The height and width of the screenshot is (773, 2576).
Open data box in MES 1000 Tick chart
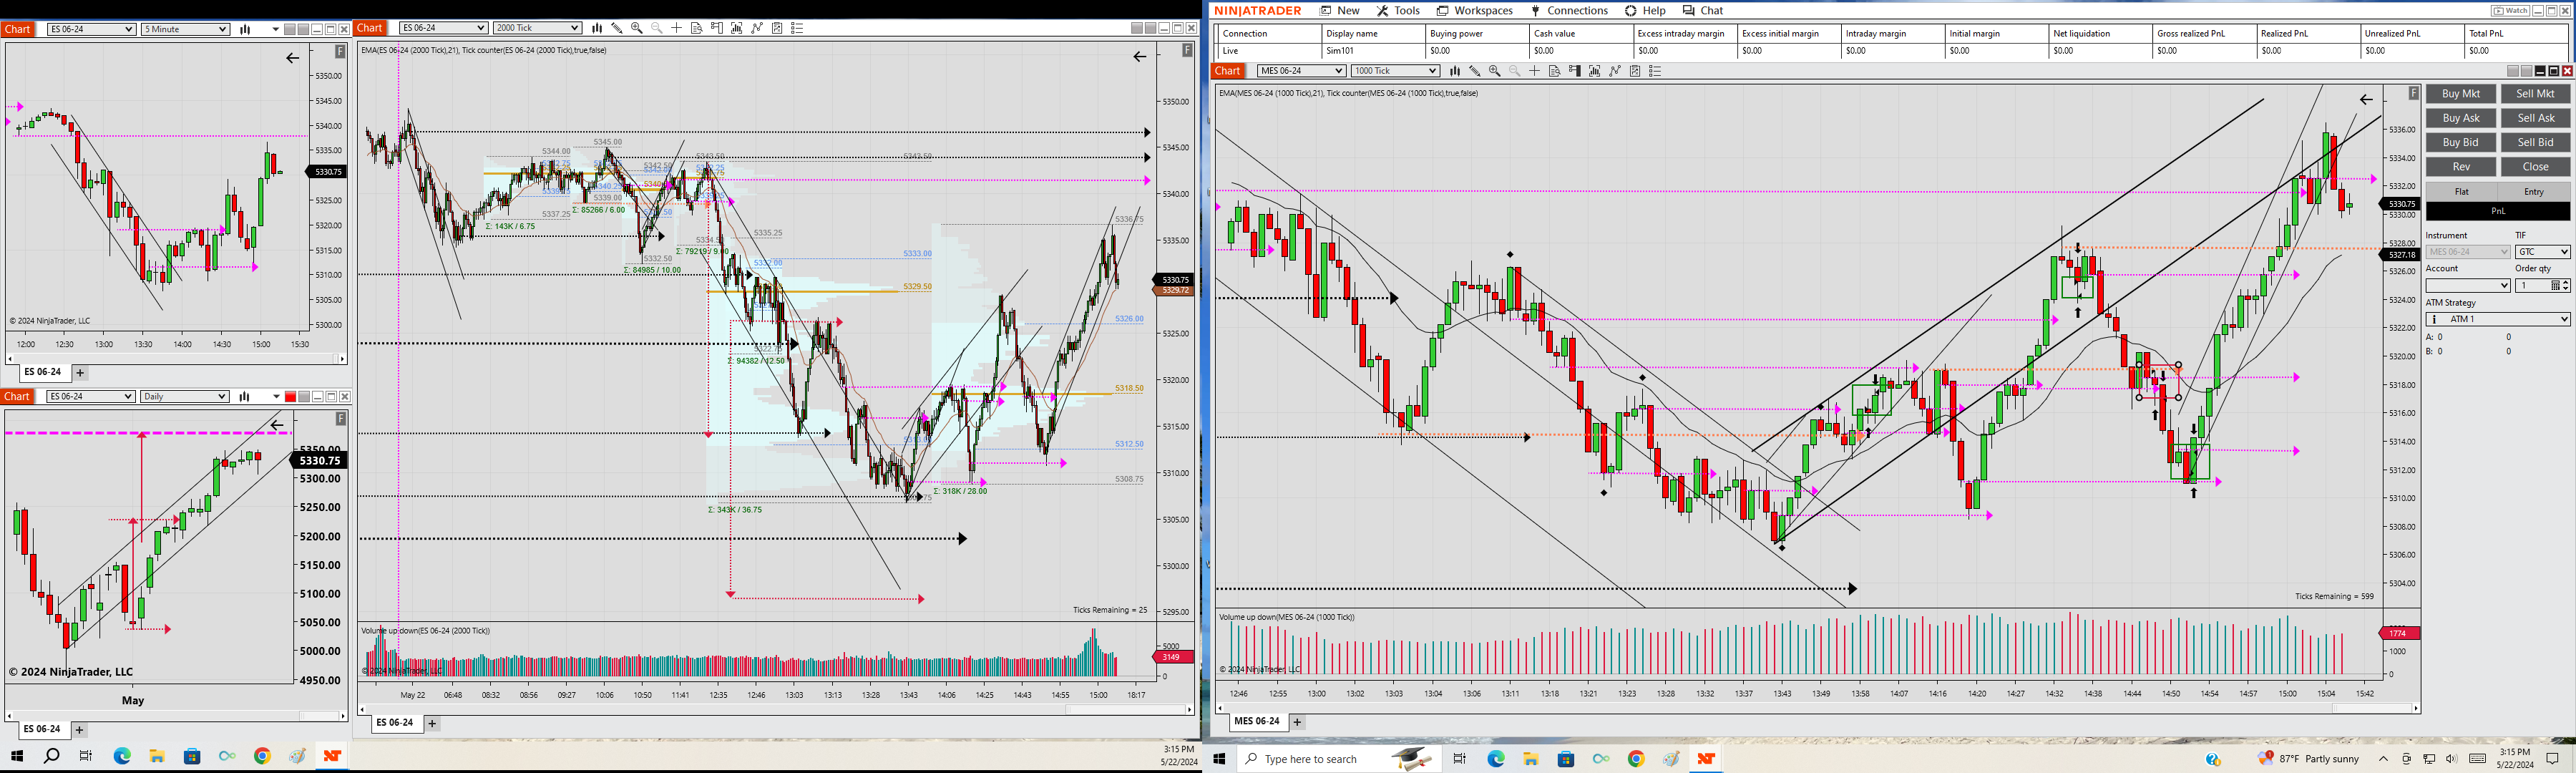coord(1555,71)
